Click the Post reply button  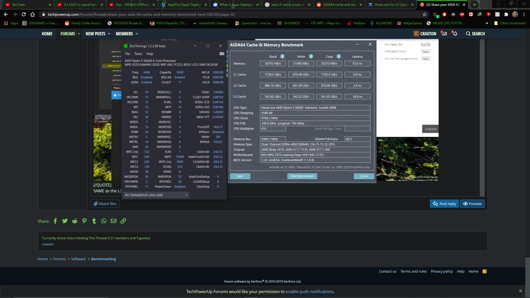(444, 204)
